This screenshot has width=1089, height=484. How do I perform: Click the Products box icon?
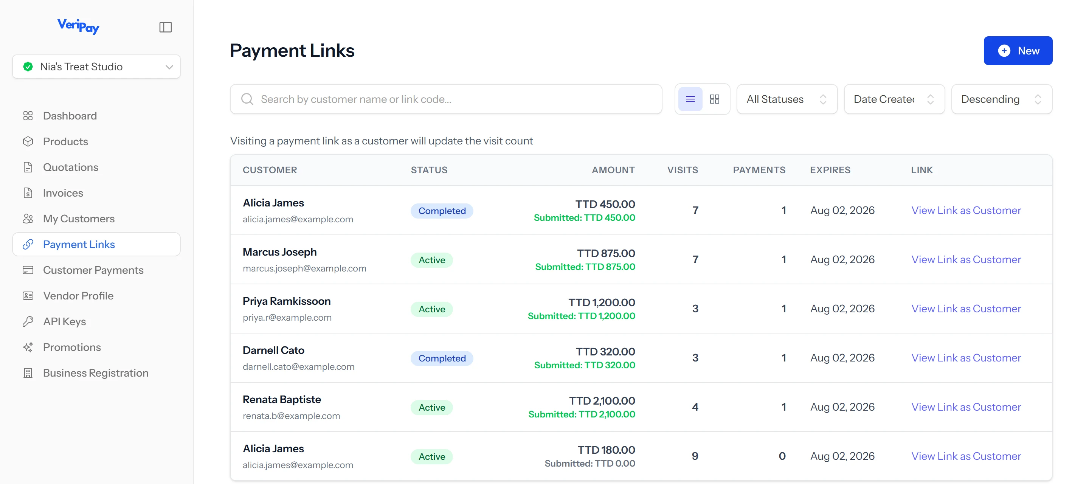tap(28, 141)
